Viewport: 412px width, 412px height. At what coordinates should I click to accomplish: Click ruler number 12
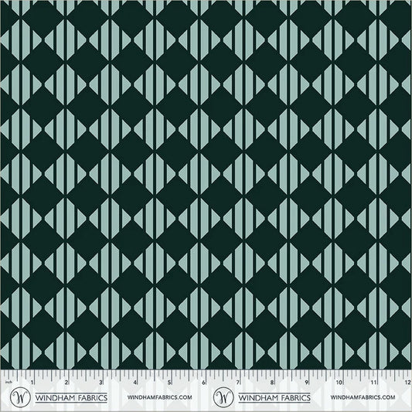(x=408, y=383)
